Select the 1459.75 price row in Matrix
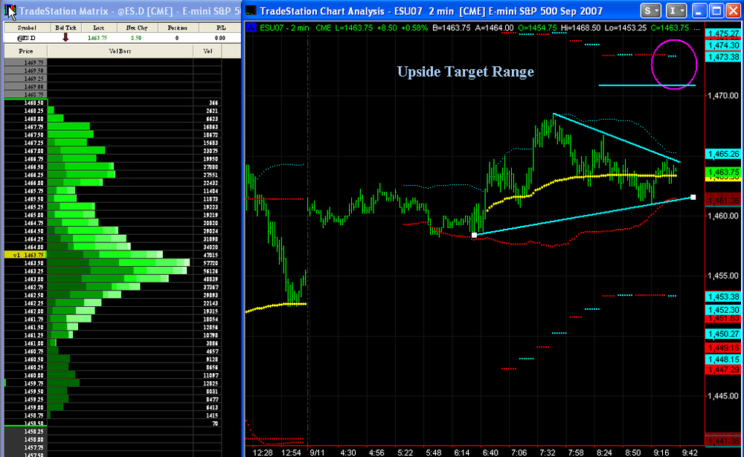744x457 pixels. [x=25, y=383]
